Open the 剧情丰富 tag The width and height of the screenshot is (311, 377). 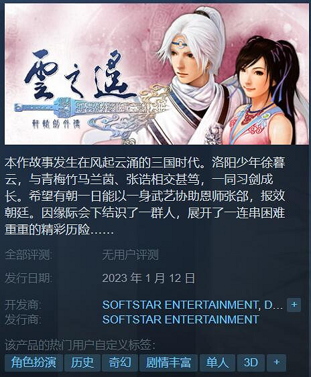pyautogui.click(x=168, y=362)
